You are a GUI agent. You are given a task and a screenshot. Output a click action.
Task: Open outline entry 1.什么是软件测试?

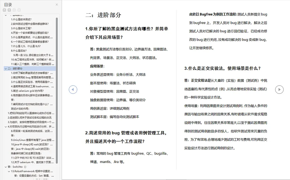point(21,19)
